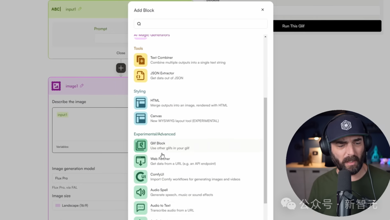This screenshot has width=390, height=220.
Task: Focus the Add Block search field
Action: [200, 23]
